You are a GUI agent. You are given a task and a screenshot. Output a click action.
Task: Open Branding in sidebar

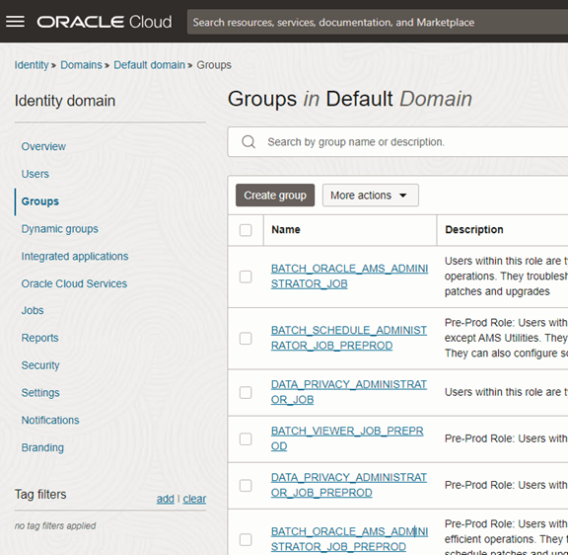click(x=42, y=447)
